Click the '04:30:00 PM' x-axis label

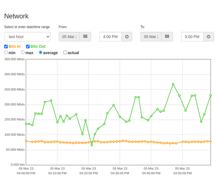coord(120,173)
